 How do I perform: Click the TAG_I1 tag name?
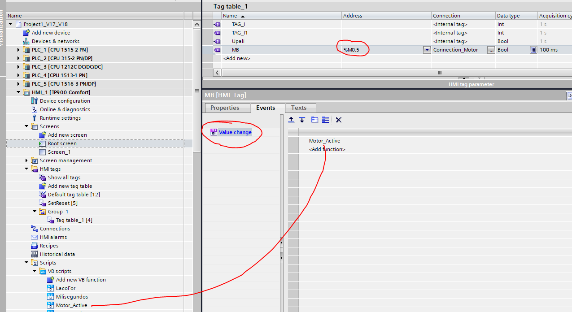click(240, 33)
